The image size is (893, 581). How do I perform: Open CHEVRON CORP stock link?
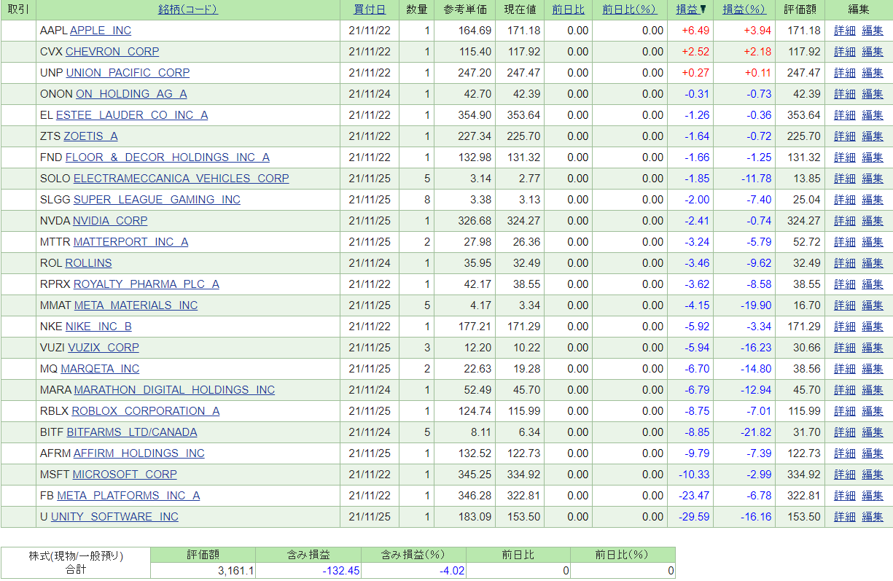[112, 52]
